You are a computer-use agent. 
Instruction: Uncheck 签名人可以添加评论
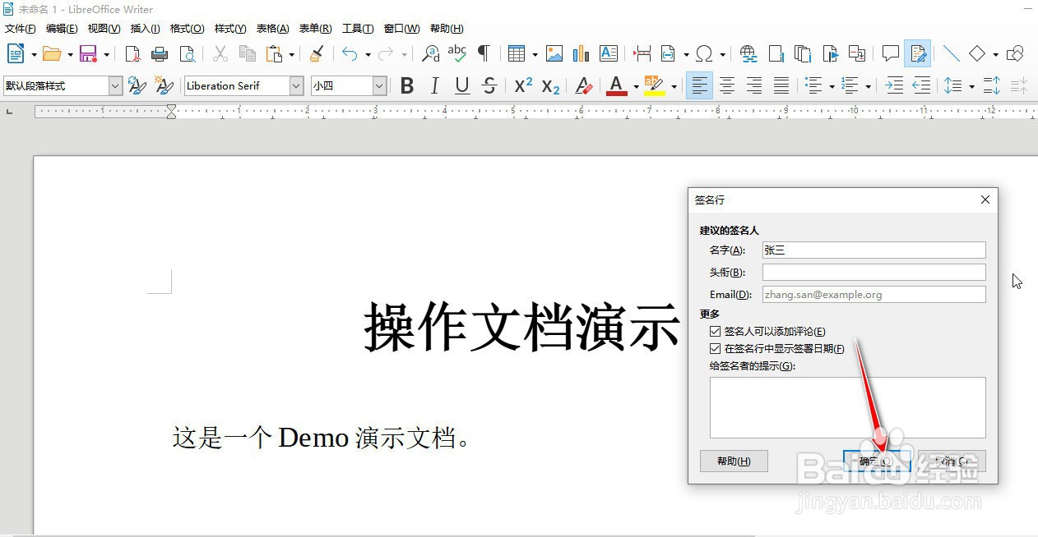(715, 331)
